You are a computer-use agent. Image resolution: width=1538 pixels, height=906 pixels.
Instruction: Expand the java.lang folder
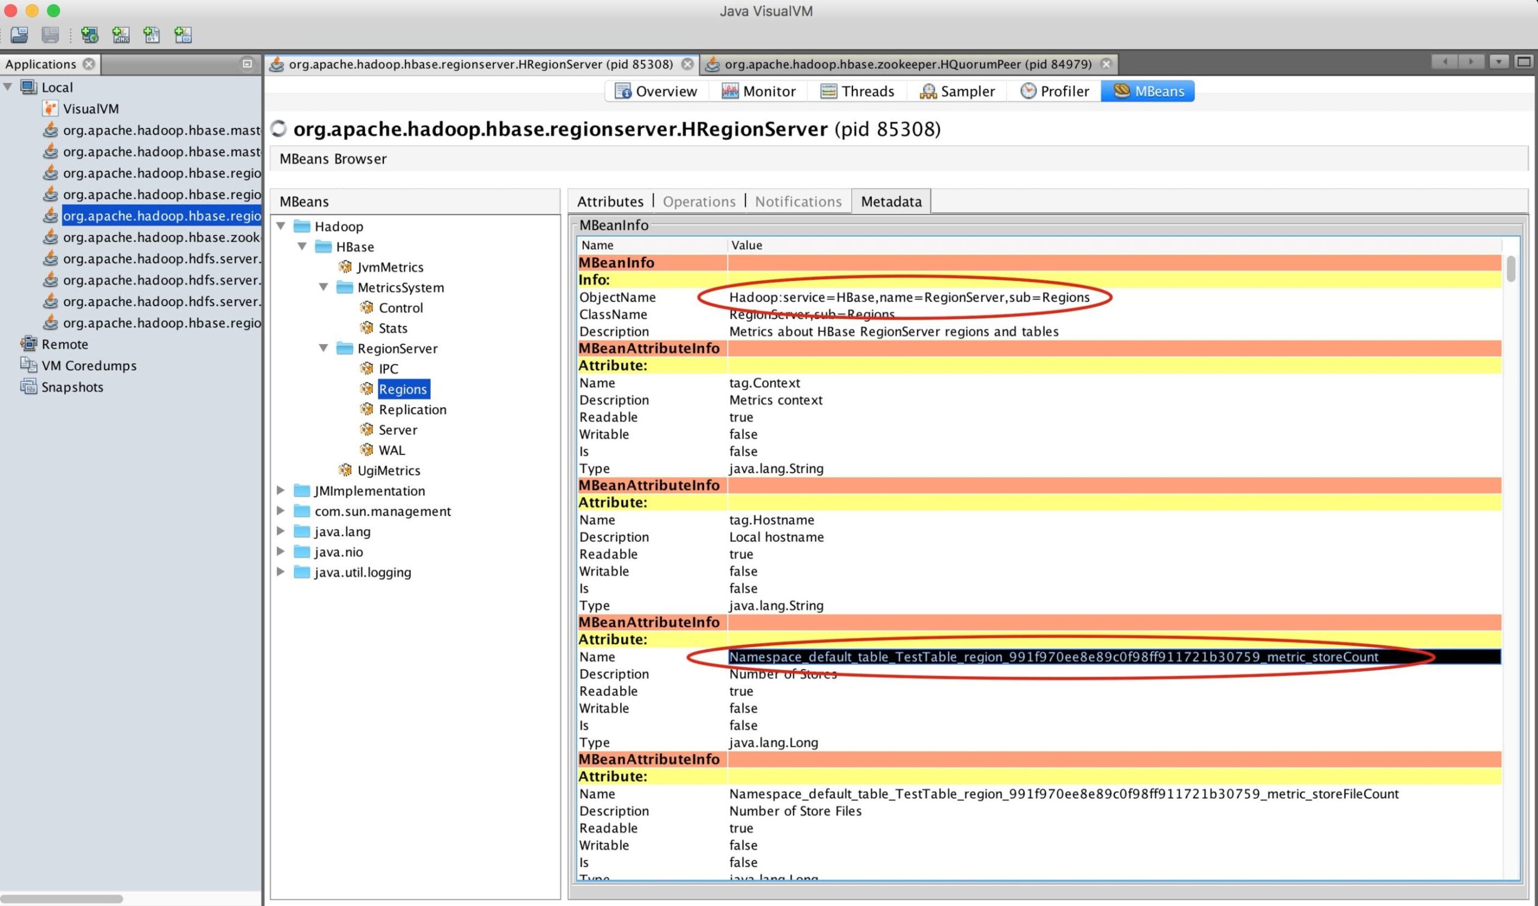point(281,531)
